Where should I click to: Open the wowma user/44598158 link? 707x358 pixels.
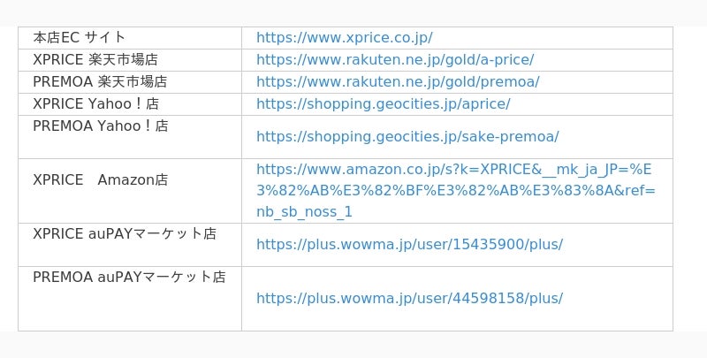[409, 299]
